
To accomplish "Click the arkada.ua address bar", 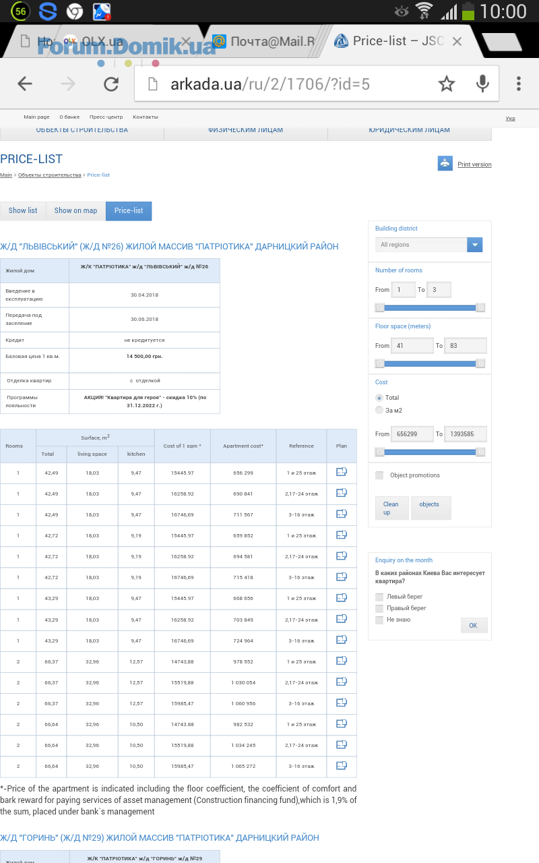I will coord(269,84).
